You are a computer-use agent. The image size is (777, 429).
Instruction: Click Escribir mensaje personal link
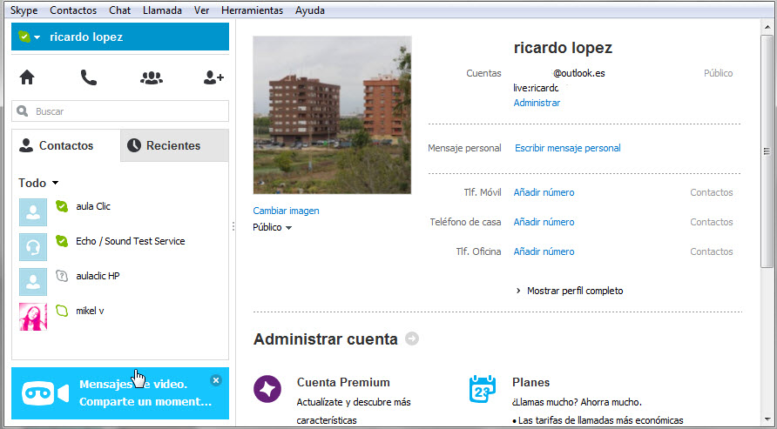click(567, 148)
